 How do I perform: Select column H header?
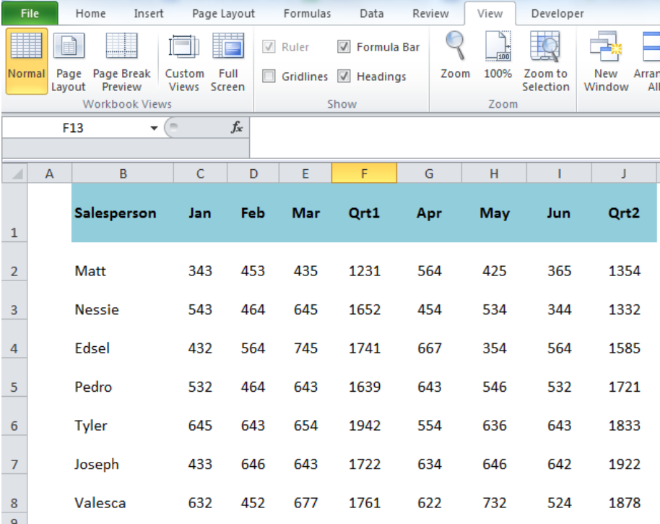click(x=494, y=173)
